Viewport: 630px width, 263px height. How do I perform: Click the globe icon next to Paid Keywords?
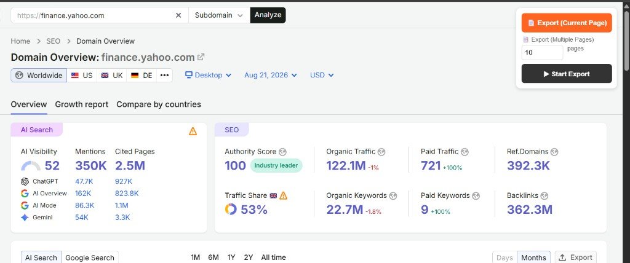click(x=476, y=196)
